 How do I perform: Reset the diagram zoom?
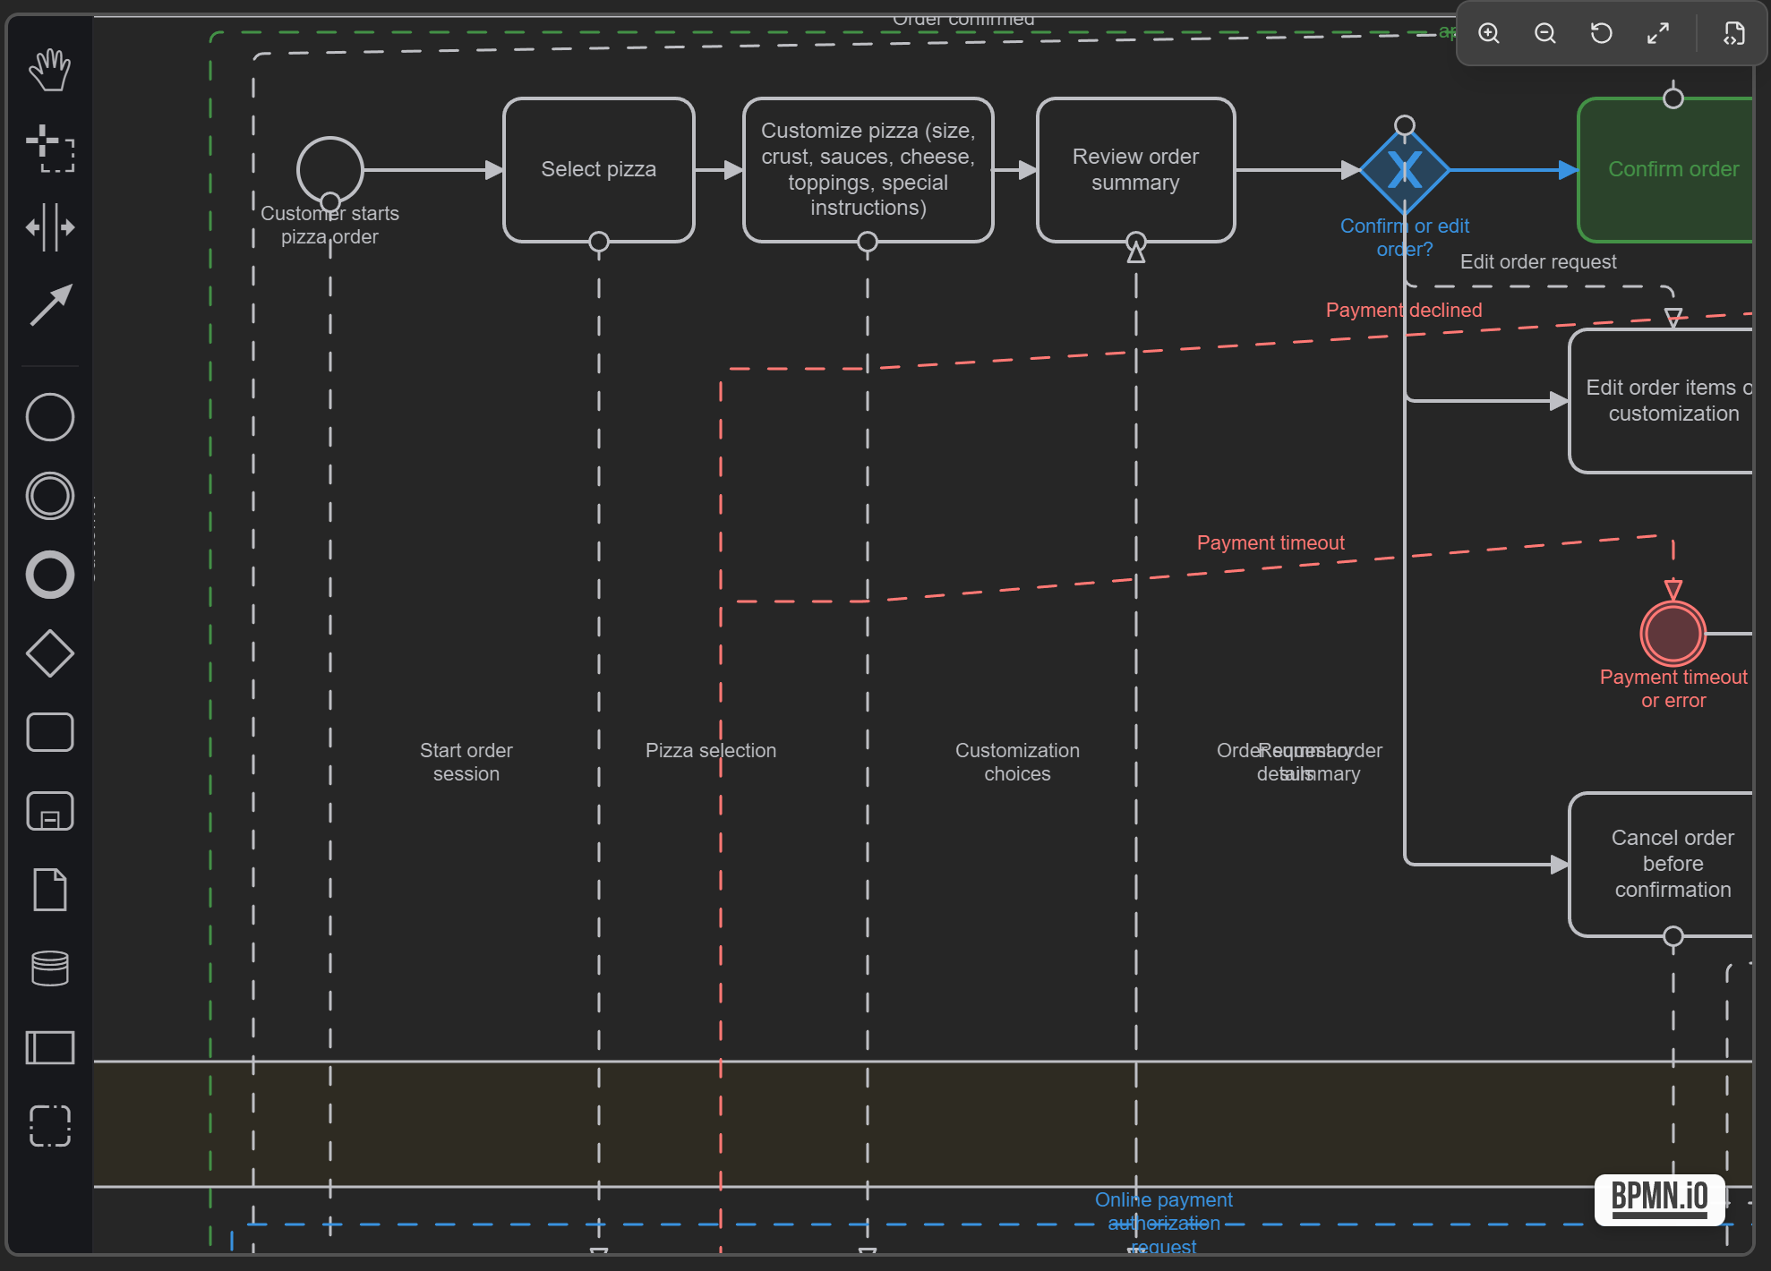[1602, 34]
